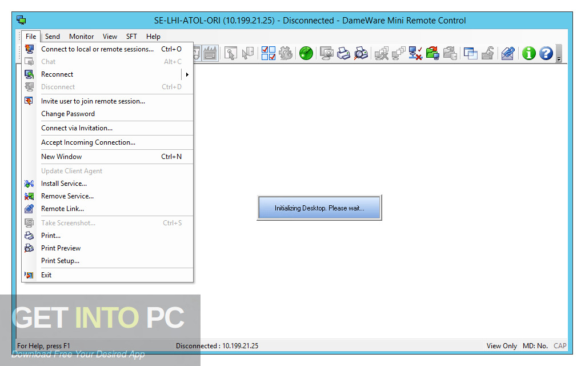585x366 pixels.
Task: Click the Help question mark toolbar icon
Action: click(546, 53)
